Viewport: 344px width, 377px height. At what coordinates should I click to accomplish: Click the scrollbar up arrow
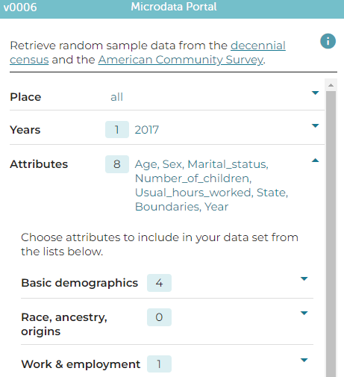[331, 85]
